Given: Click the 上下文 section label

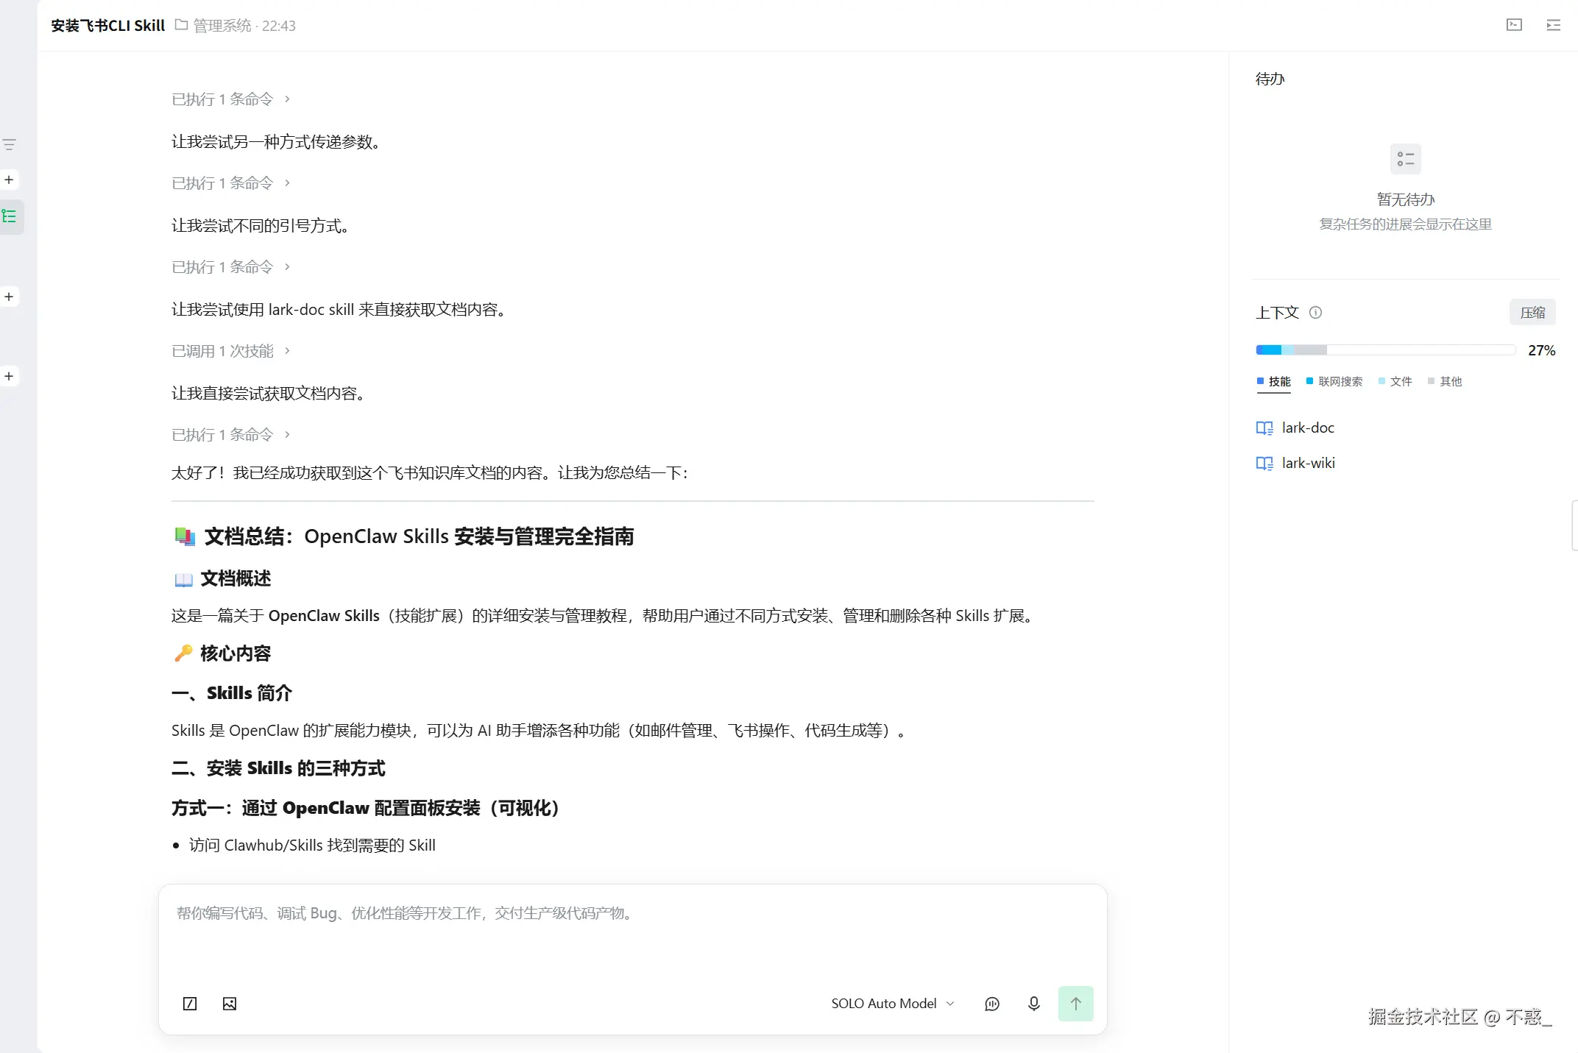Looking at the screenshot, I should tap(1277, 313).
